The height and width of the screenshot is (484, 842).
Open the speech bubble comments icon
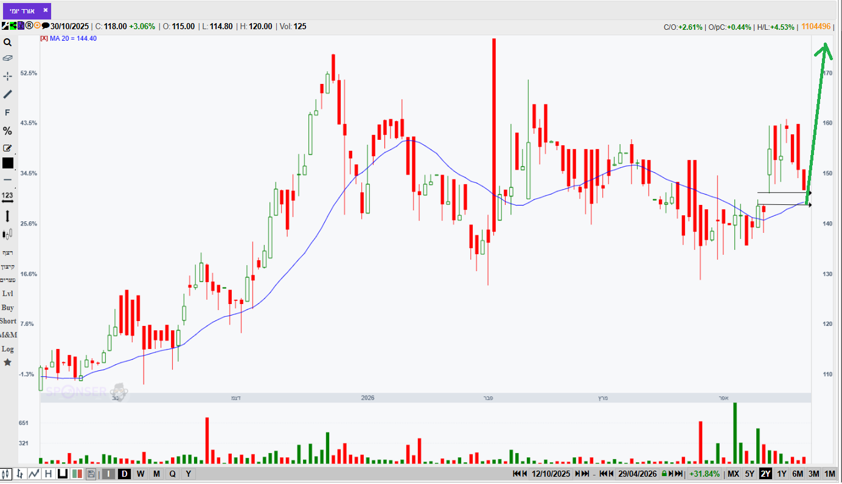tap(46, 26)
